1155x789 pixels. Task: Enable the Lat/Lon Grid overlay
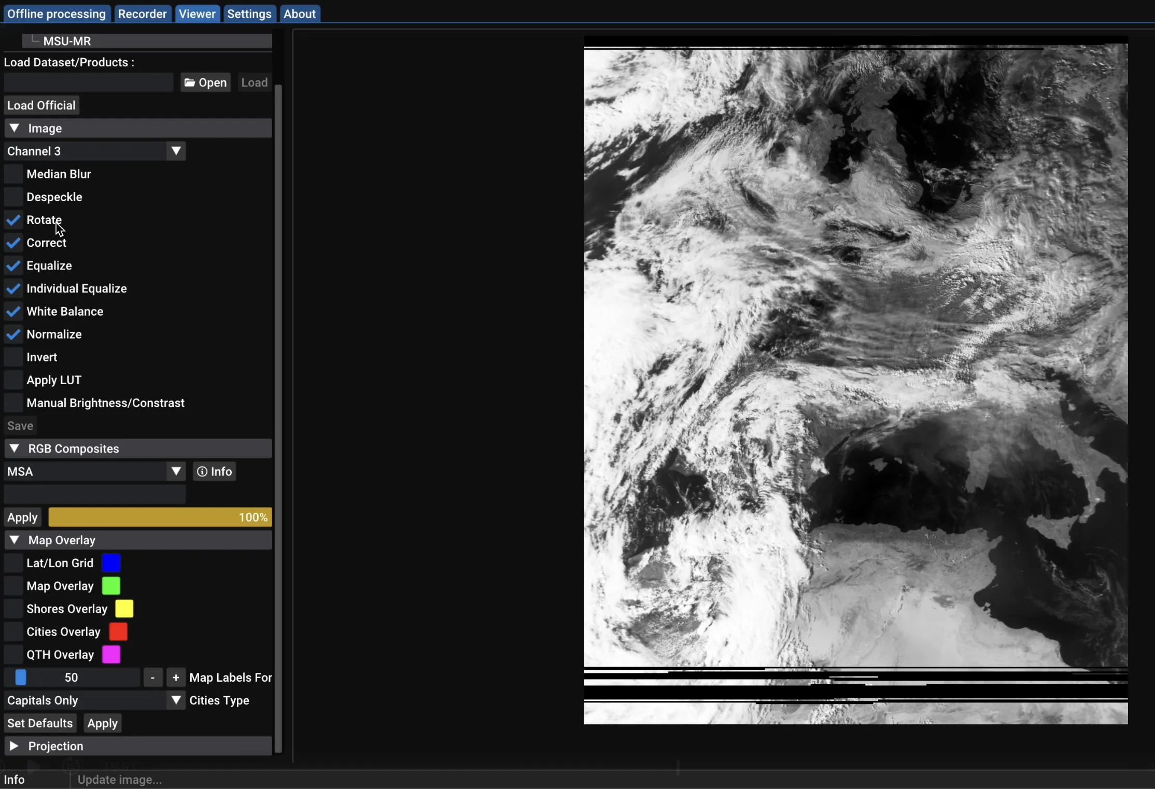tap(13, 562)
